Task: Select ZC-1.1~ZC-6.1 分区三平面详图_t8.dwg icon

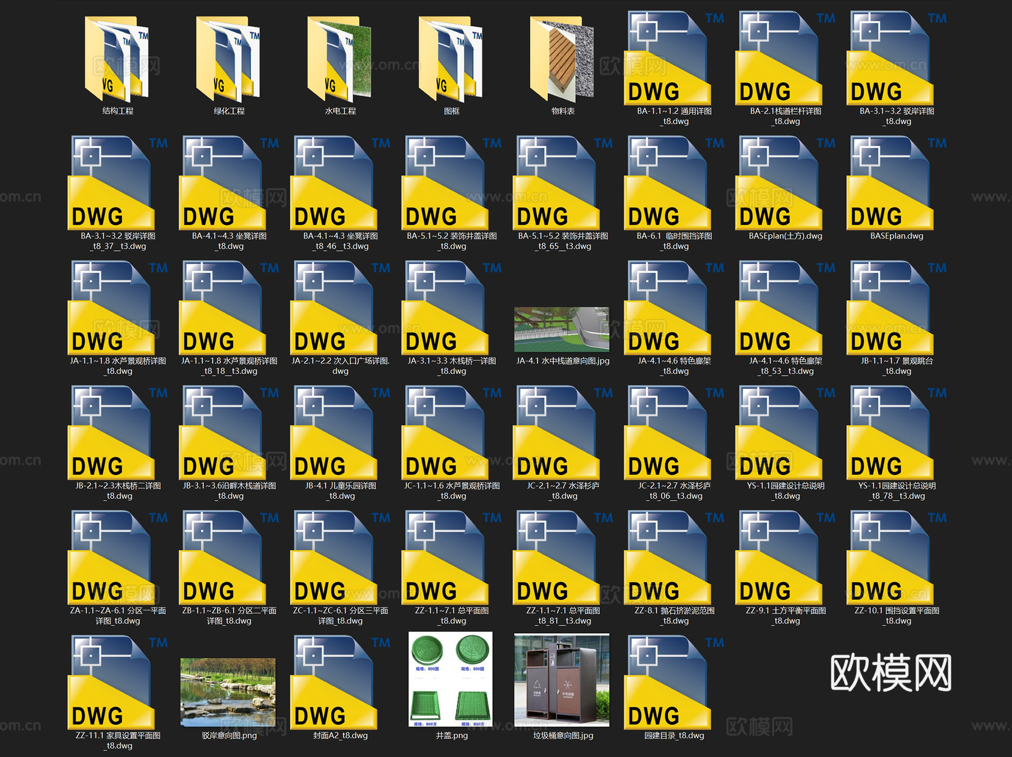Action: point(340,557)
